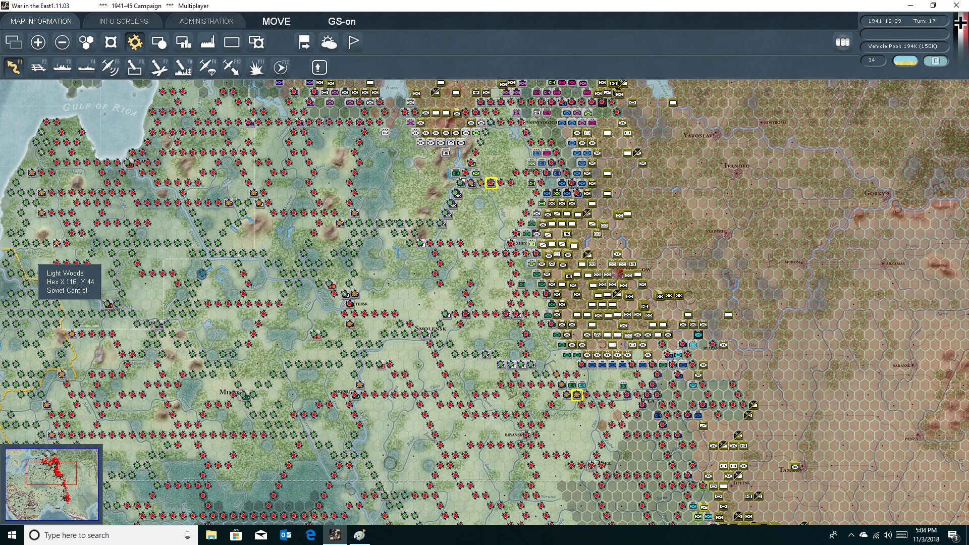
Task: Select F10 air transfer mode icon
Action: 232,67
